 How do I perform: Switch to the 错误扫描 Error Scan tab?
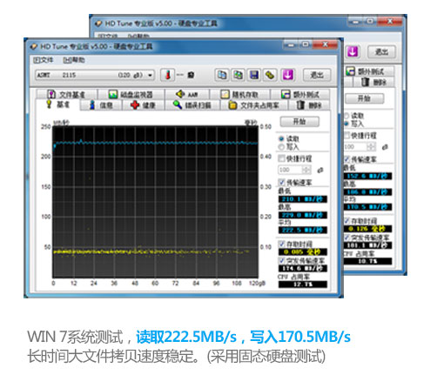(x=192, y=105)
